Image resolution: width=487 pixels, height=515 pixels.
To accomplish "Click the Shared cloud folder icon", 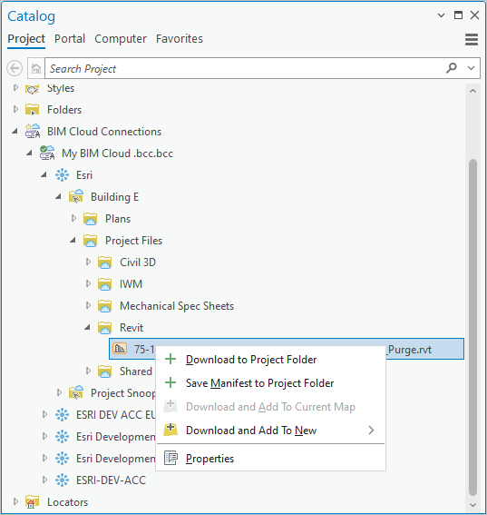I will pos(104,371).
